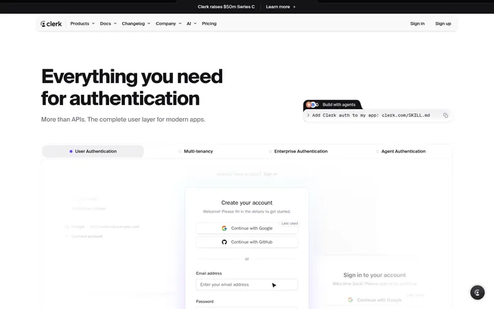Image resolution: width=494 pixels, height=309 pixels.
Task: Open the Pricing page
Action: (x=209, y=23)
